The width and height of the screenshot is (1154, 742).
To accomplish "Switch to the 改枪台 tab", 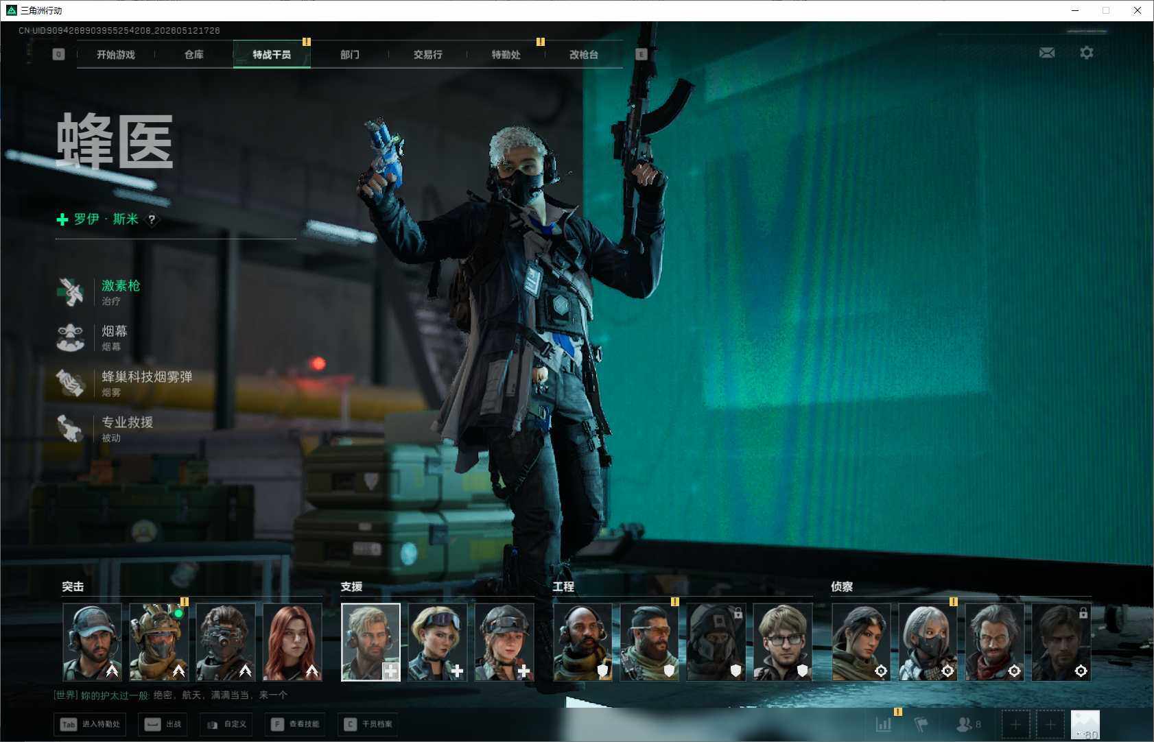I will (x=584, y=54).
